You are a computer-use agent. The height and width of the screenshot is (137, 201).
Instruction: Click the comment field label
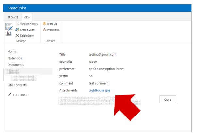[66, 83]
